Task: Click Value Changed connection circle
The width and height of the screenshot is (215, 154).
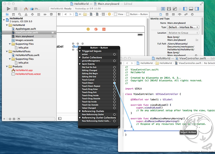Action: click(114, 108)
